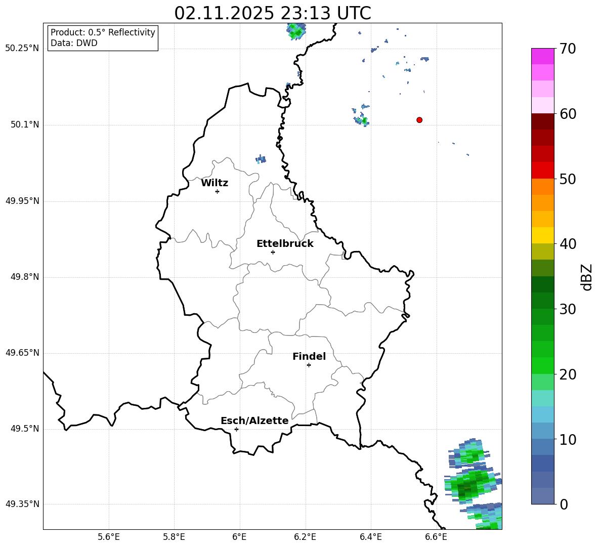599x547 pixels.
Task: Click the red dot marker on the map
Action: tap(419, 120)
